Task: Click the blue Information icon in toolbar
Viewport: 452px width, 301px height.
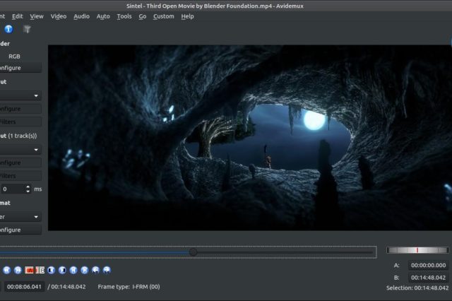Action: pos(8,29)
